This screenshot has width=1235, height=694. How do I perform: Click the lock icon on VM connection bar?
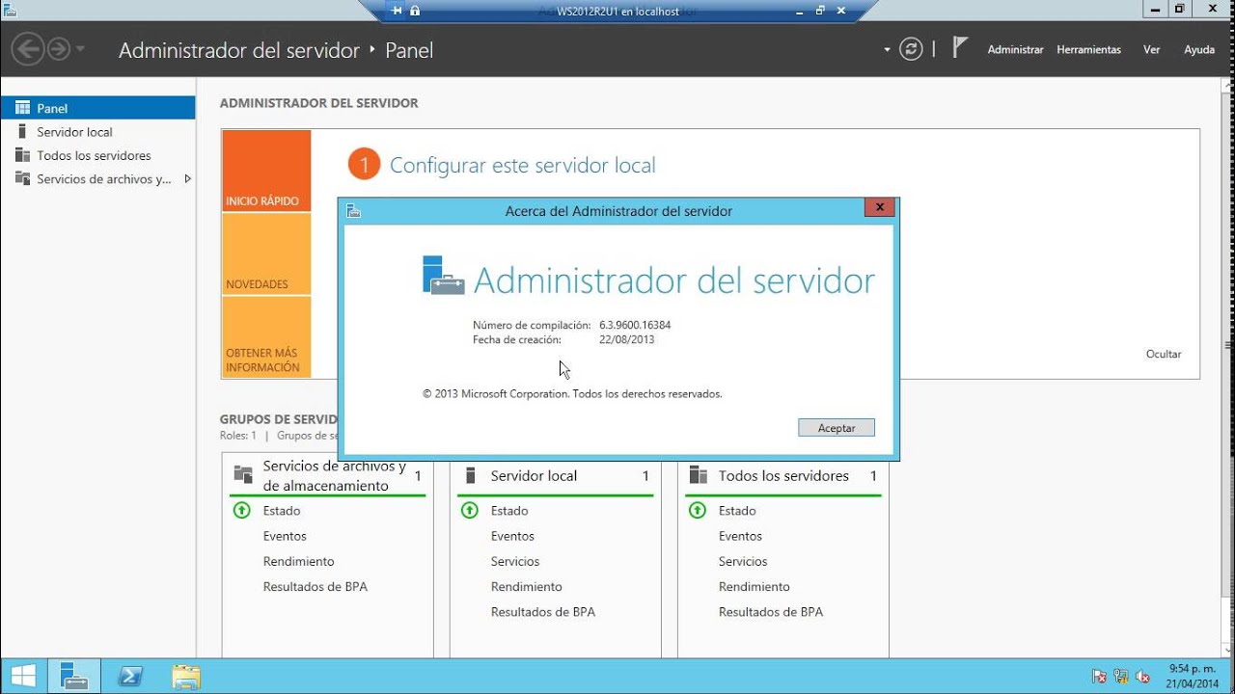(x=415, y=11)
